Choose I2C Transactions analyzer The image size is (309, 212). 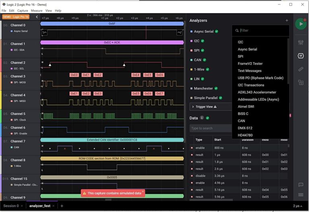(x=251, y=85)
